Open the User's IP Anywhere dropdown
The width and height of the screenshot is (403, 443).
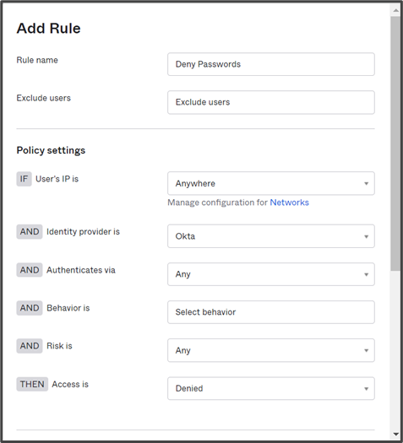pos(271,183)
